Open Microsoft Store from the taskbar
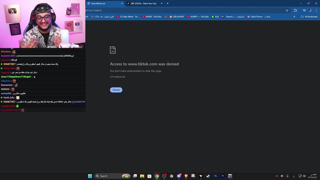This screenshot has width=320, height=180. [x=149, y=176]
